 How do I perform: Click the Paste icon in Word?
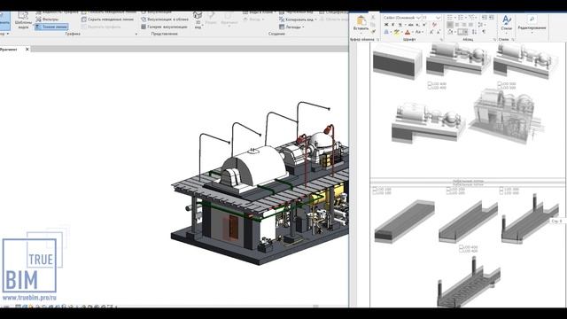point(361,20)
